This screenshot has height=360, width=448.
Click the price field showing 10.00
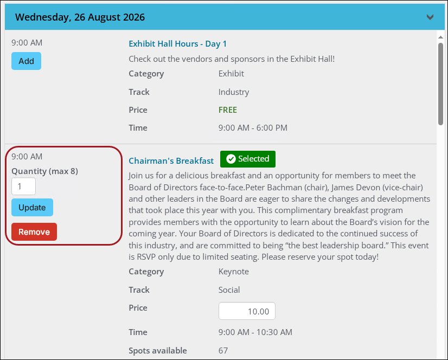[x=247, y=311]
